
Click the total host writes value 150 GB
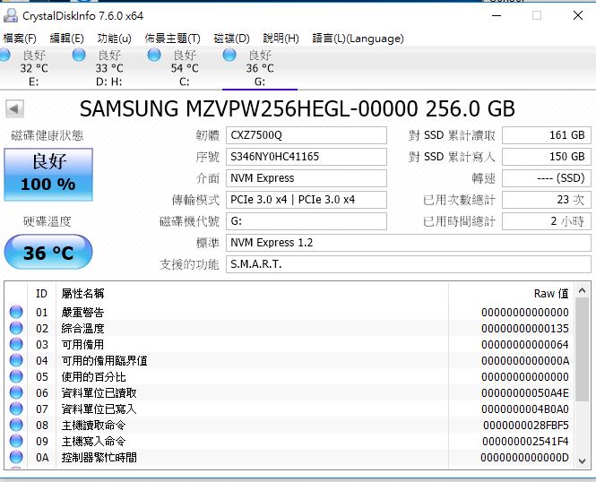(547, 157)
